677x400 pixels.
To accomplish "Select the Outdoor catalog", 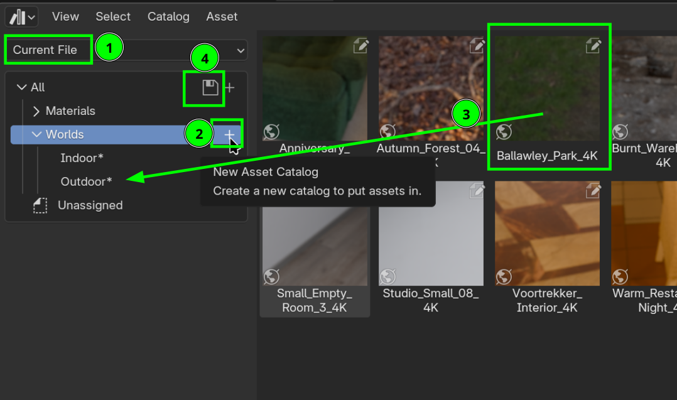I will point(85,181).
